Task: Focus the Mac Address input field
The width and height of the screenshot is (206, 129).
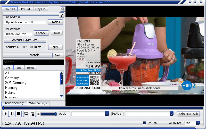Action: (18, 34)
